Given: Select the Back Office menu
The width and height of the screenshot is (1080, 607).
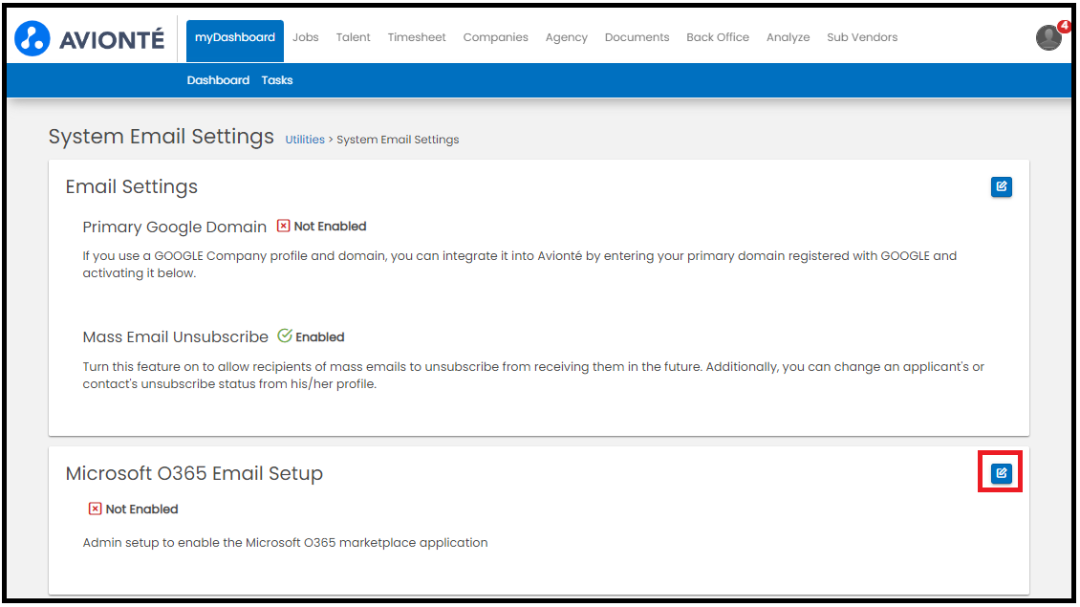Looking at the screenshot, I should [x=718, y=37].
